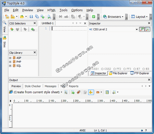
Task: Switch to the Style Checker tab
Action: 33,86
